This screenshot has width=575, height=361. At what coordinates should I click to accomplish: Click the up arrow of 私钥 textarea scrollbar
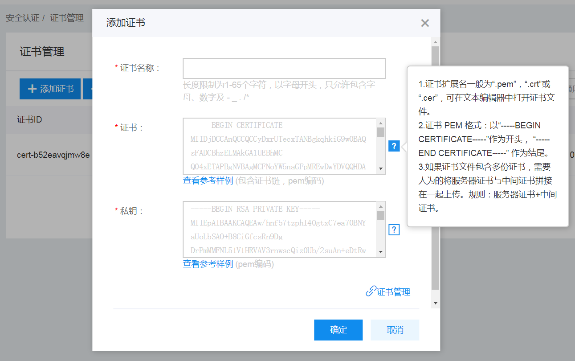[x=381, y=206]
